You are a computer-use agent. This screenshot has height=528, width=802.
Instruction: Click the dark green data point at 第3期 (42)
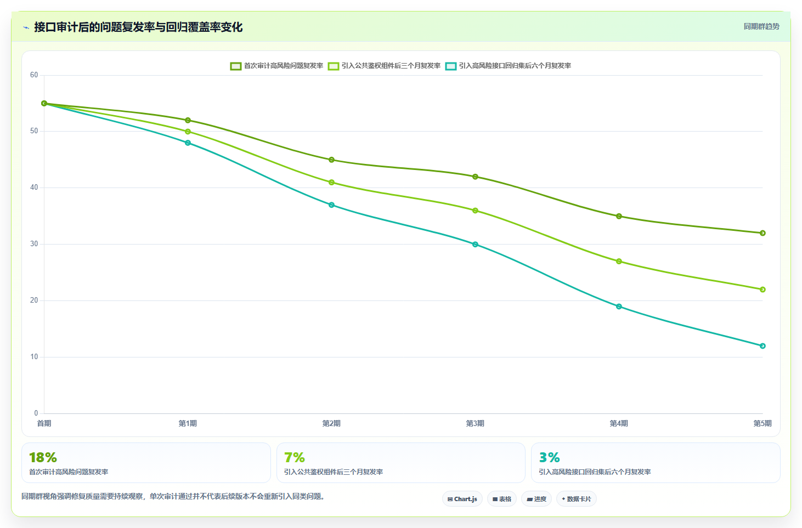[475, 177]
